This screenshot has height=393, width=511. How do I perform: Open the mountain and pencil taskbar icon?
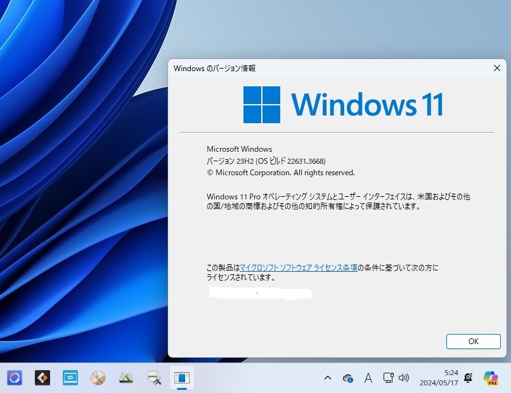tap(126, 378)
